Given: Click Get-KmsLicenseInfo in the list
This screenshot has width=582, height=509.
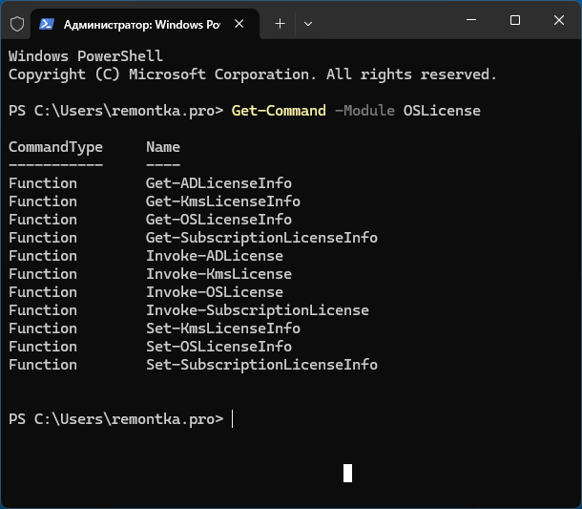Looking at the screenshot, I should (x=223, y=201).
